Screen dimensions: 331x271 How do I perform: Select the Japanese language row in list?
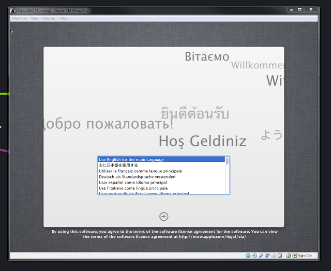click(x=161, y=165)
